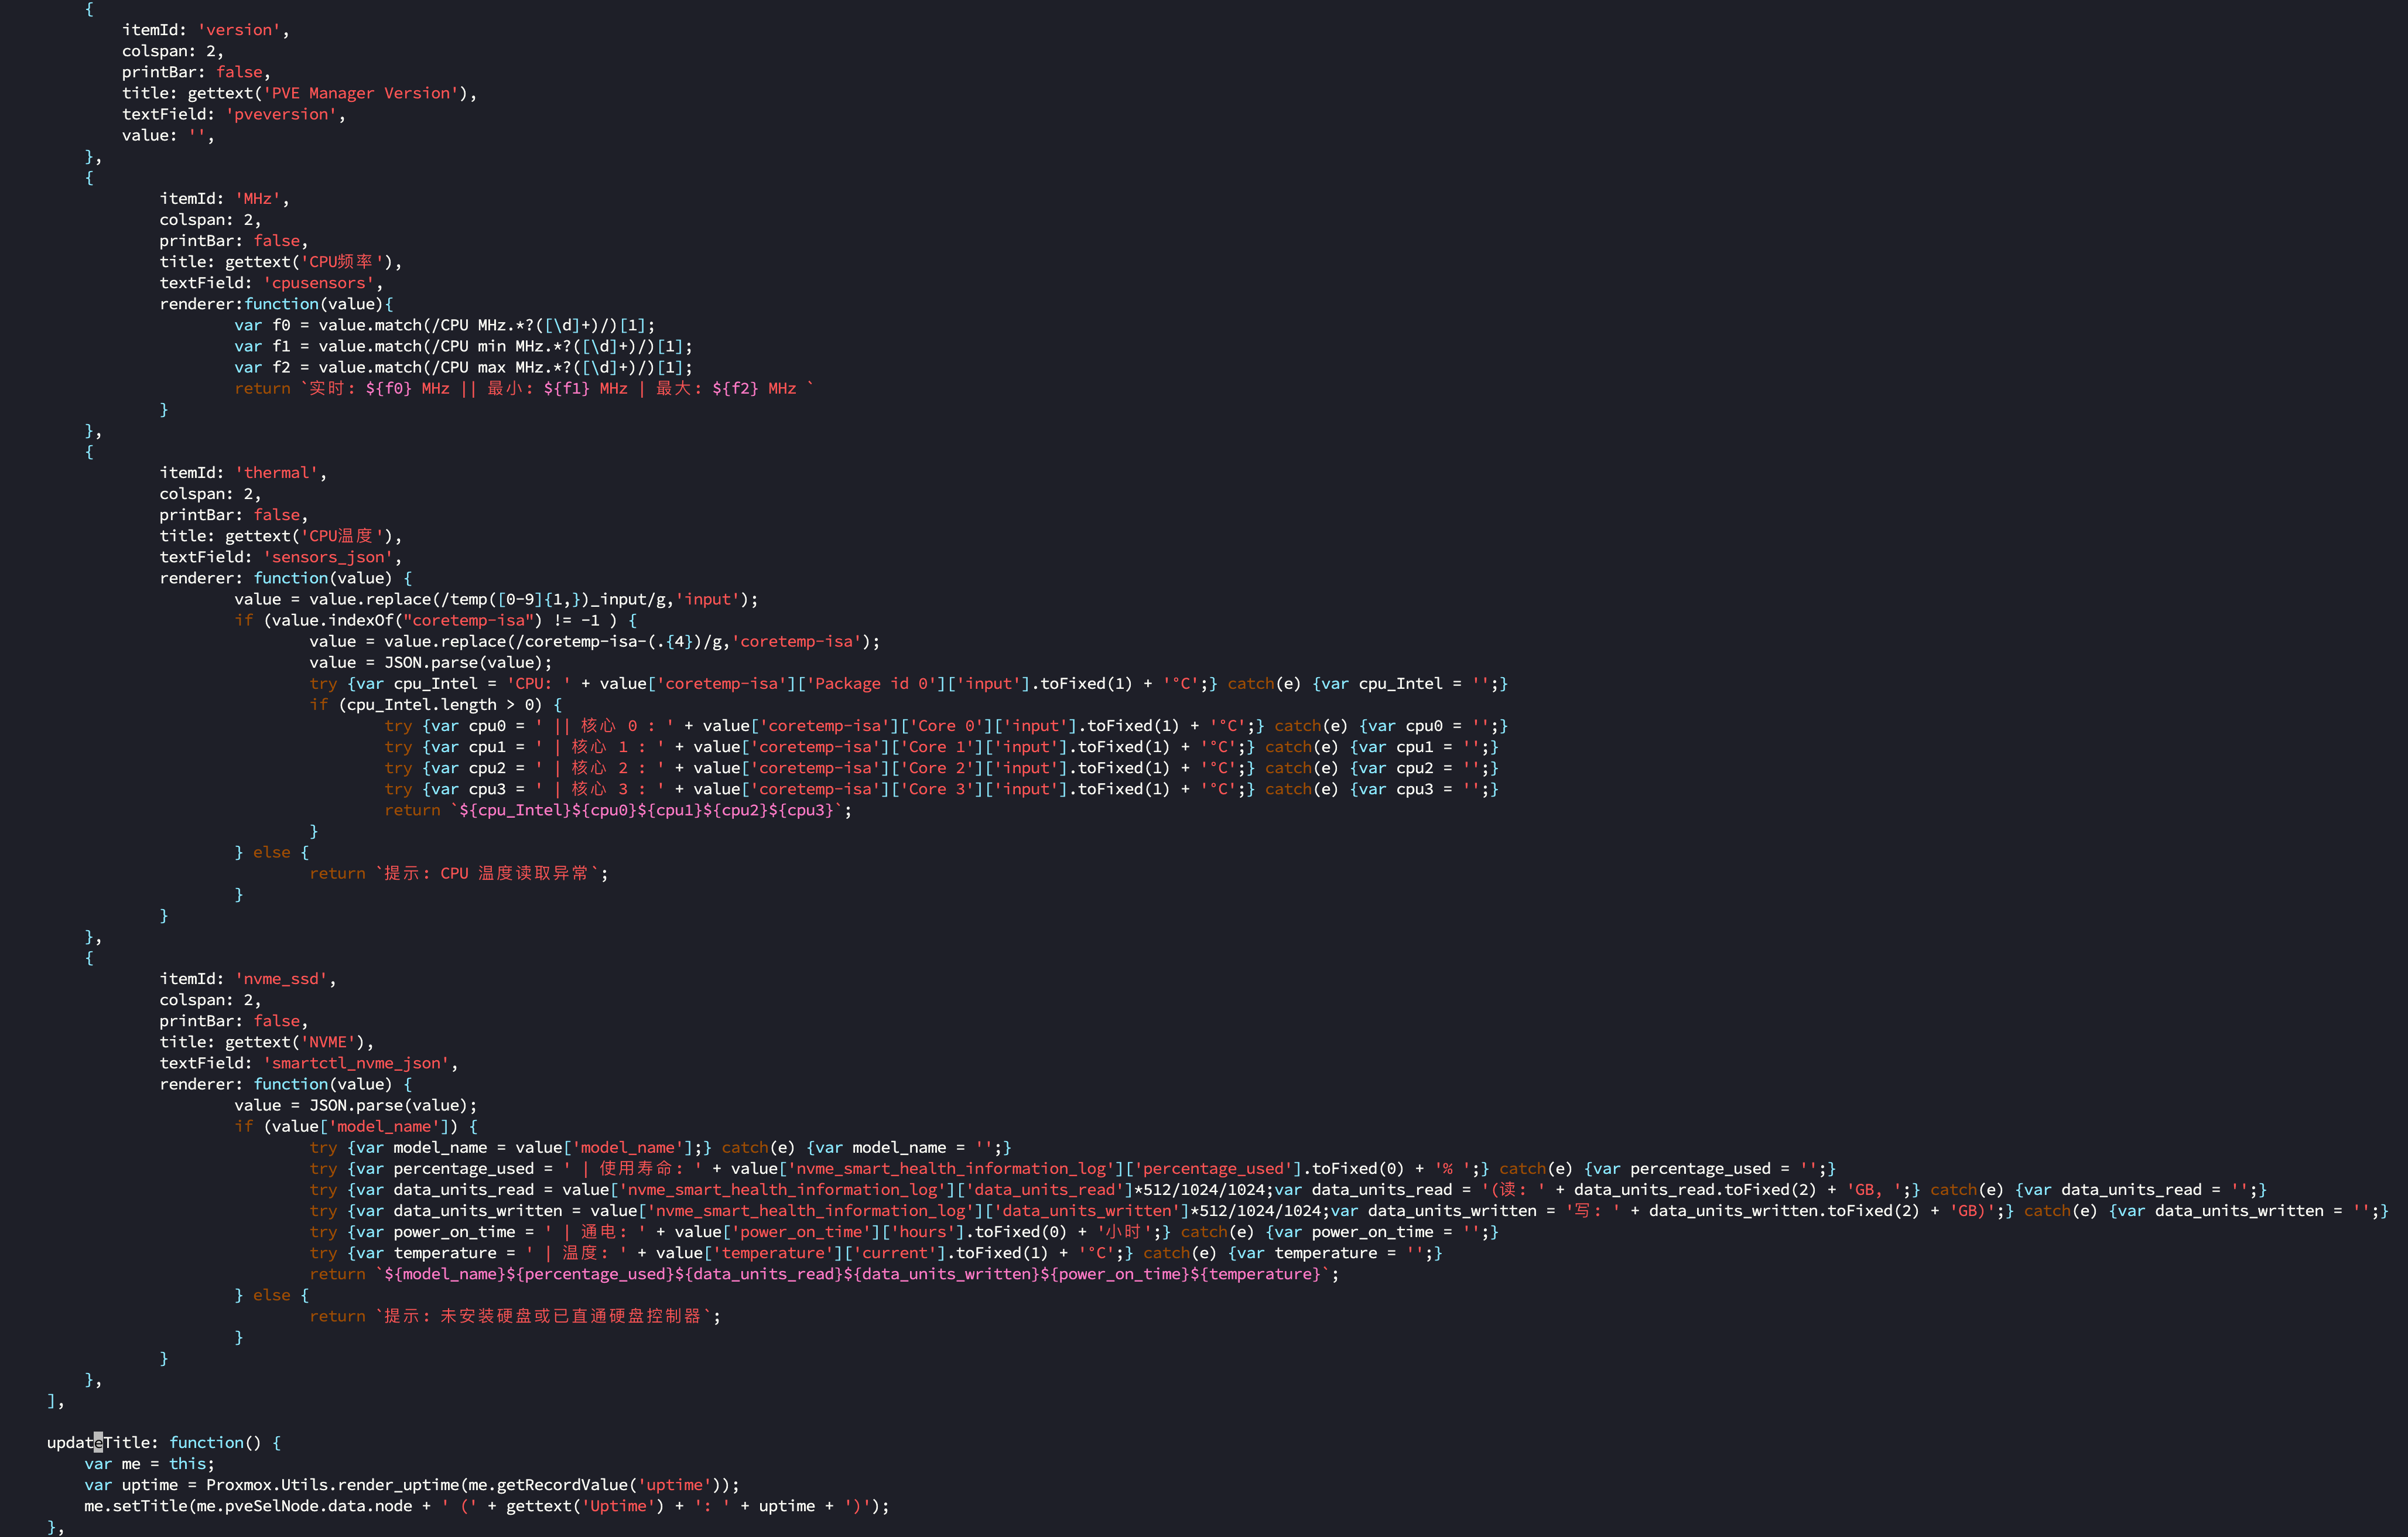
Task: Click the 'var cpu1' Core 1 line
Action: coord(941,747)
